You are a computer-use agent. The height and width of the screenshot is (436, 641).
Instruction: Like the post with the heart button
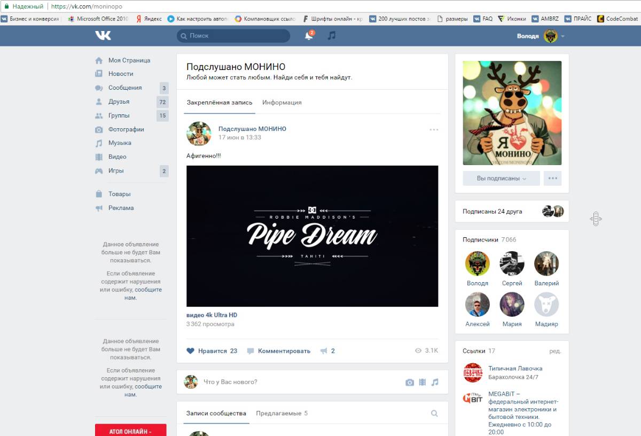point(191,351)
